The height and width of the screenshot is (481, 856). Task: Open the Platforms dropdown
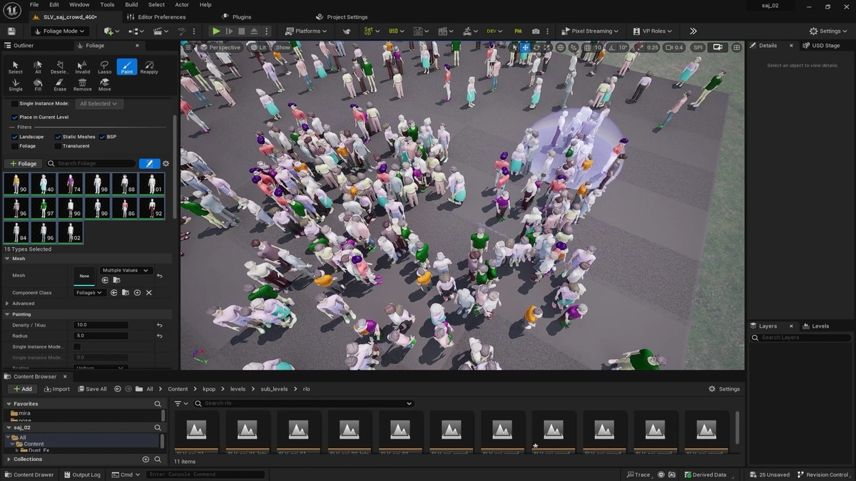[305, 31]
